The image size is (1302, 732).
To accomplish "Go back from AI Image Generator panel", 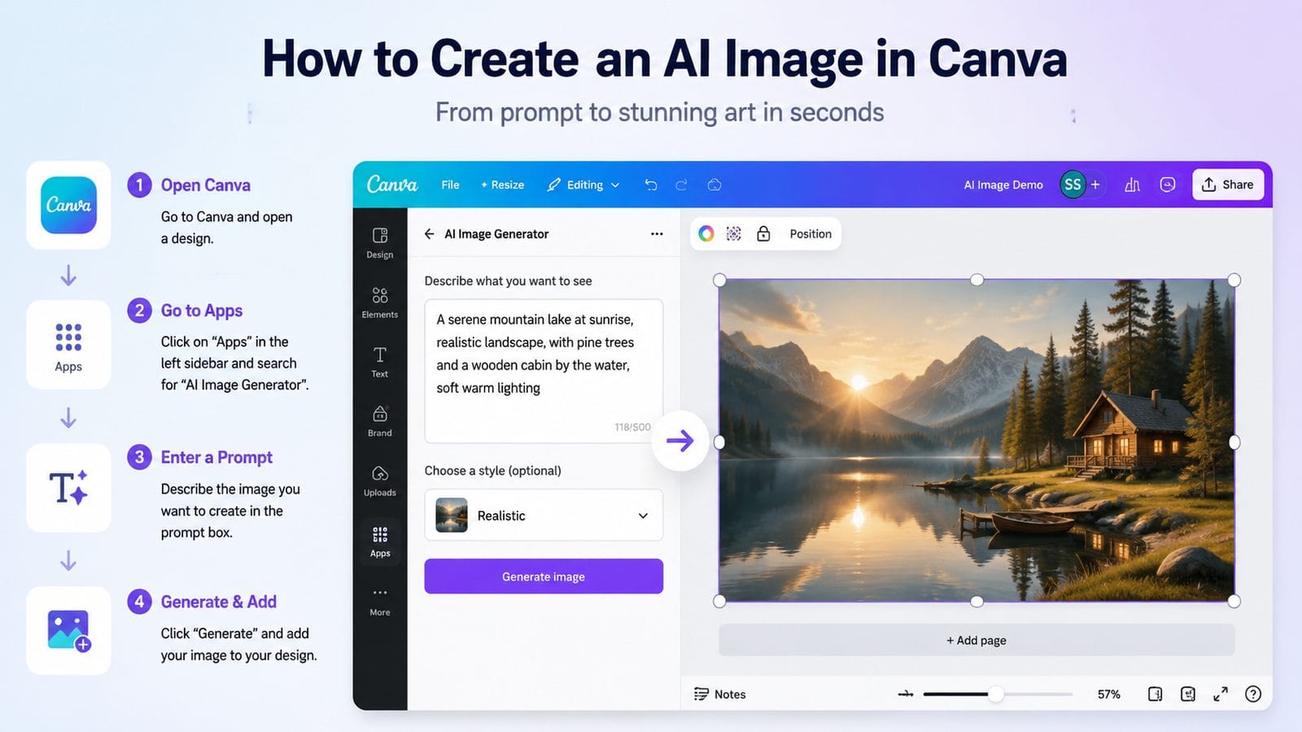I will pos(430,233).
